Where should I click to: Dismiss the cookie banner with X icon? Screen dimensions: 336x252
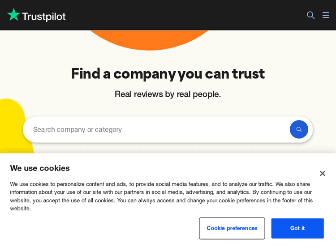tap(322, 173)
